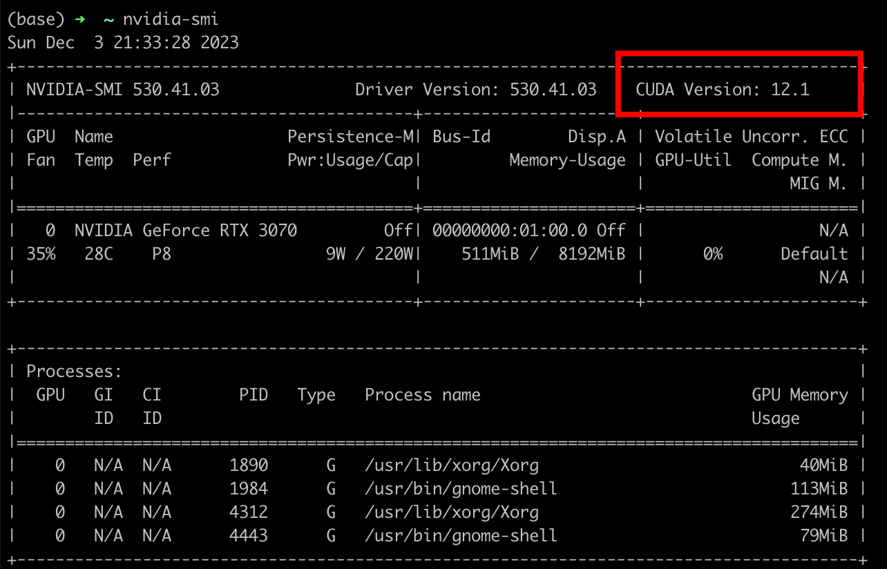Click PID 1890 in the process table
Viewport: 887px width, 569px height.
[248, 465]
